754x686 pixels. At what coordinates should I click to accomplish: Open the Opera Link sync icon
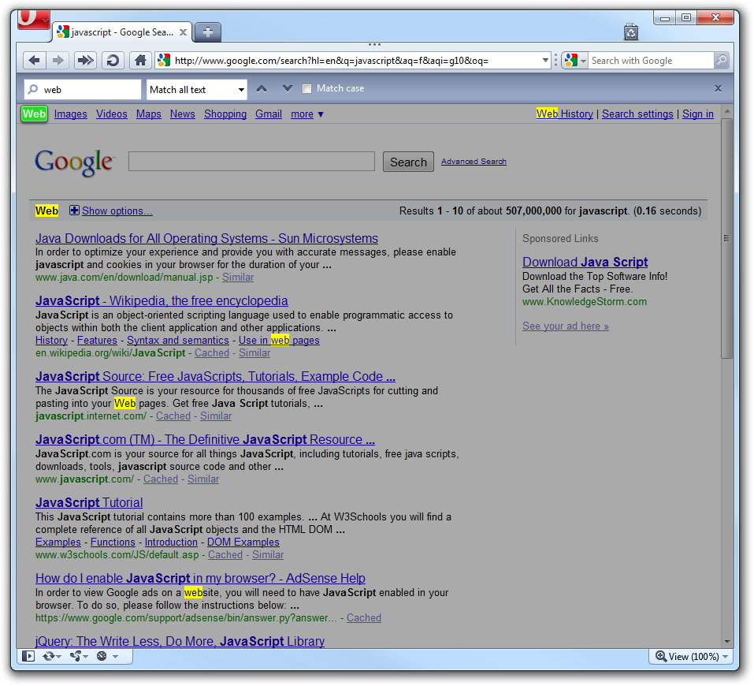(49, 656)
